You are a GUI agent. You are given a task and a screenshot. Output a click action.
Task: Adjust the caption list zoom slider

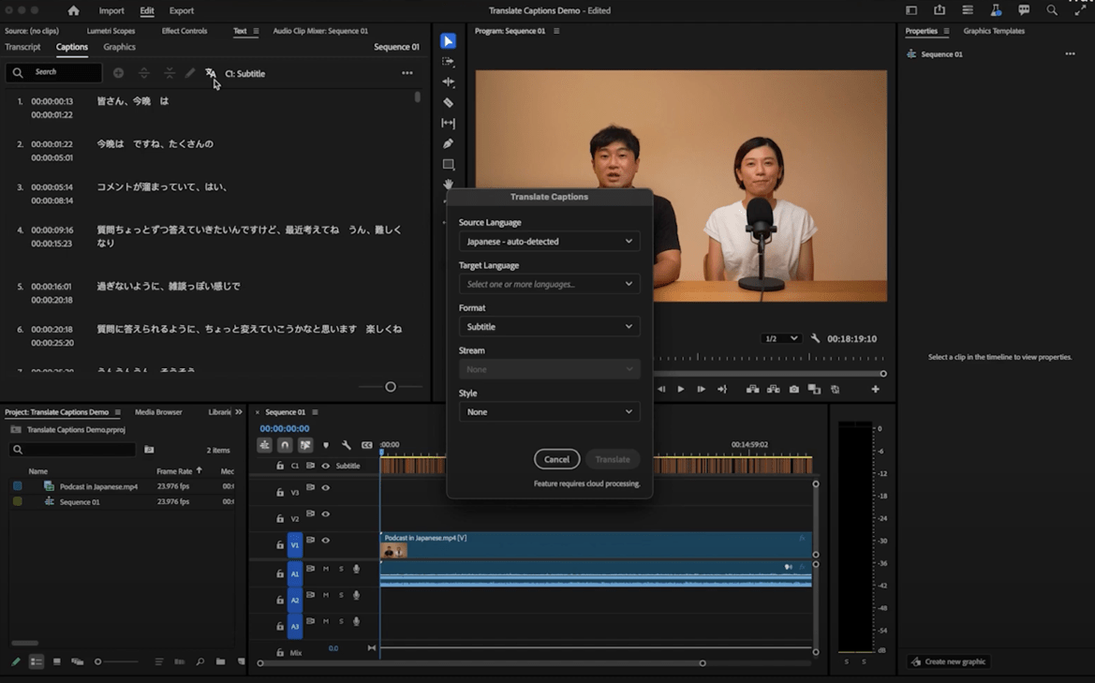pyautogui.click(x=391, y=386)
